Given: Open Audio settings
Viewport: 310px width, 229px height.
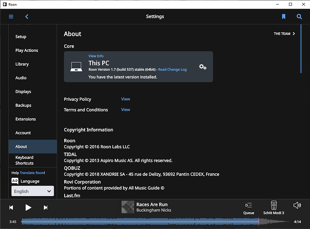Looking at the screenshot, I should point(33,78).
